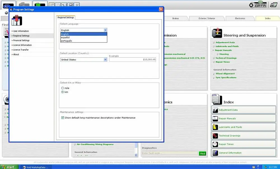This screenshot has width=280, height=169.
Task: Select the km radio button
Action: point(62,92)
